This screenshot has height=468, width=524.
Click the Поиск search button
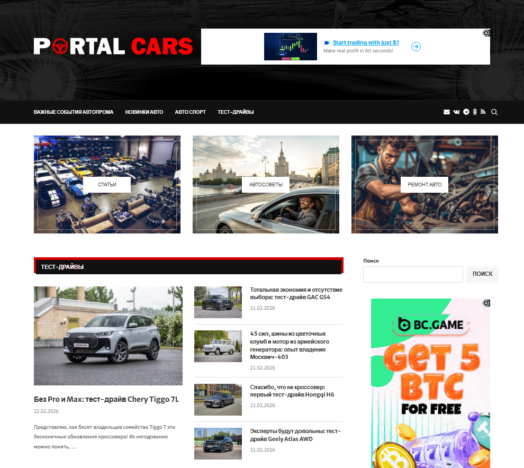tap(482, 274)
